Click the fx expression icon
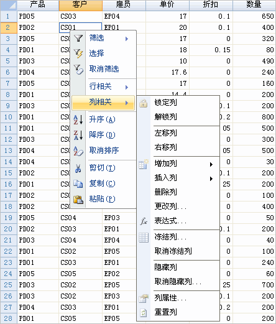Image resolution: width=276 pixels, height=324 pixels. [144, 221]
